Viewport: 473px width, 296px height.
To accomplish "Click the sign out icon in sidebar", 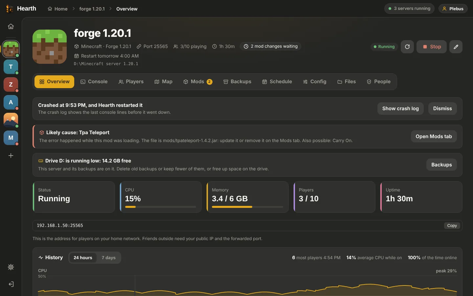I will click(x=11, y=284).
